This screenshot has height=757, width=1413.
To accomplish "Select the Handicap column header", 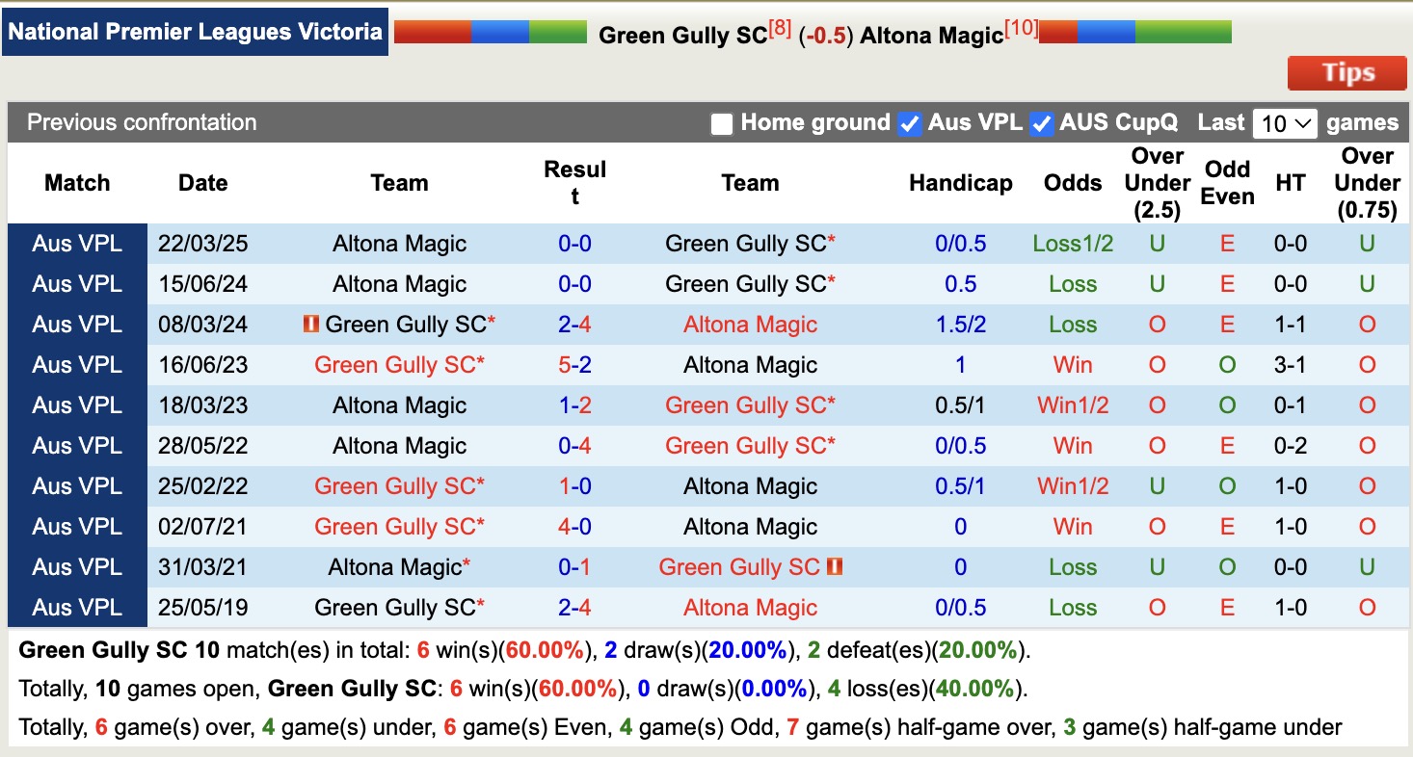I will pyautogui.click(x=960, y=182).
